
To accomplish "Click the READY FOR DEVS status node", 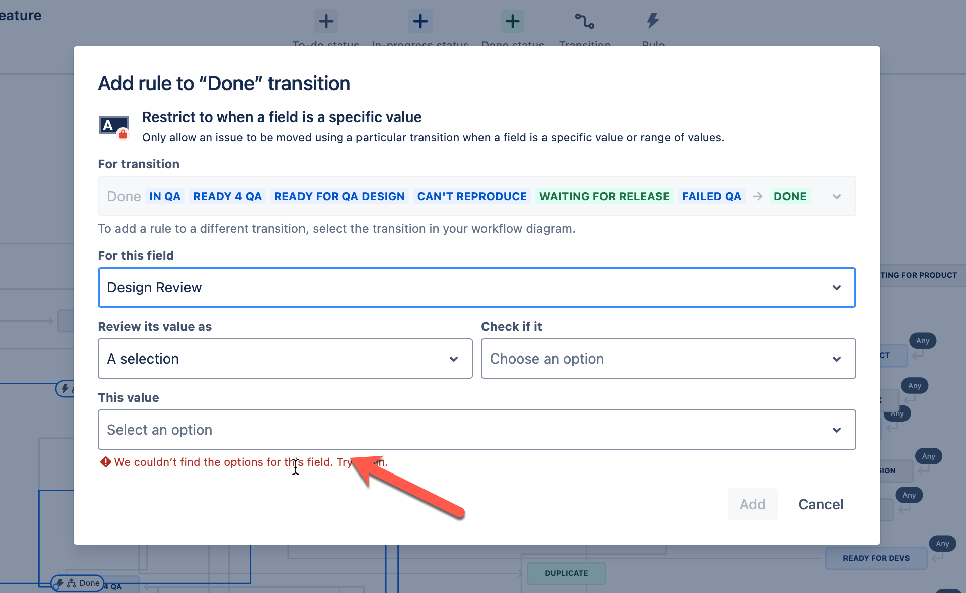I will pos(876,558).
